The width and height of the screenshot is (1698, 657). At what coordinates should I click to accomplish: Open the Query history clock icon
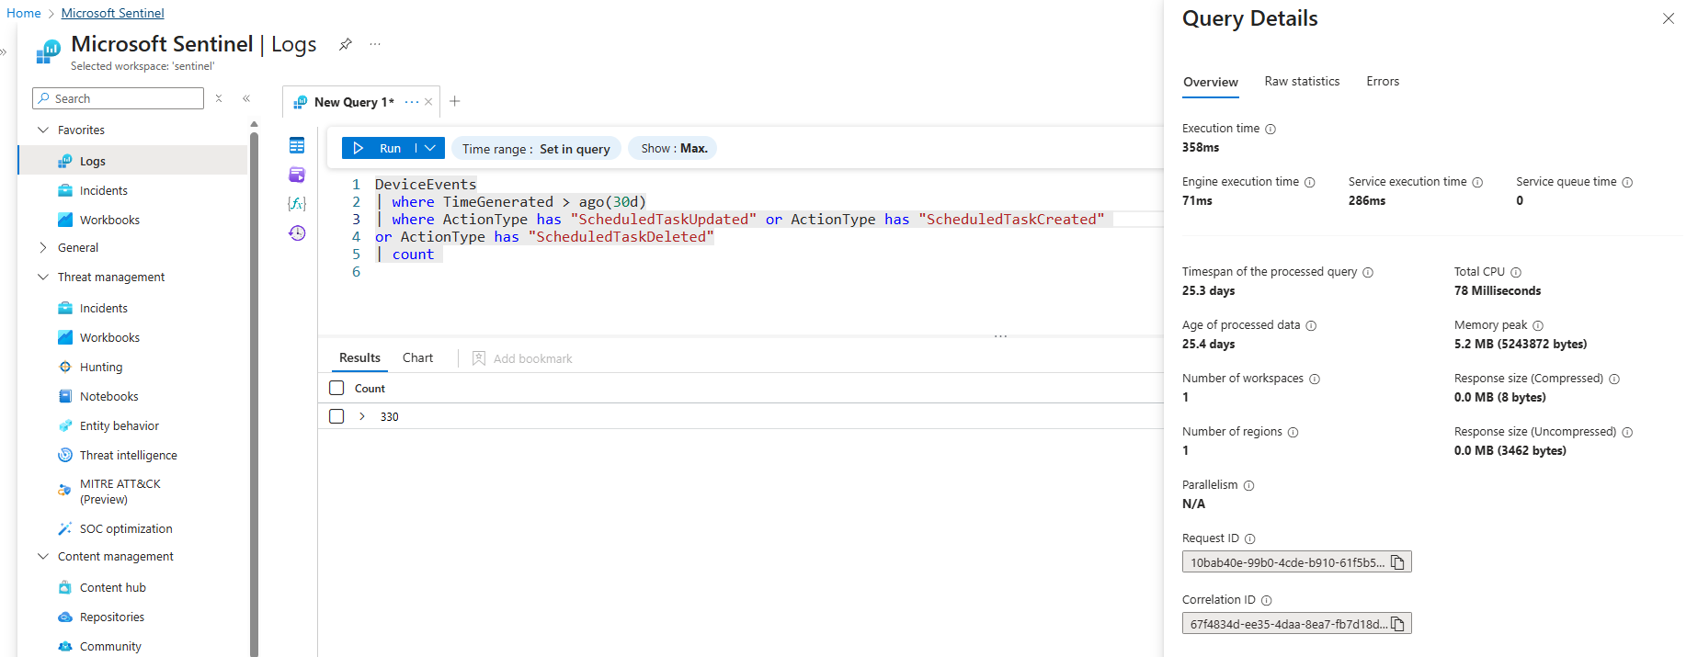(x=296, y=233)
